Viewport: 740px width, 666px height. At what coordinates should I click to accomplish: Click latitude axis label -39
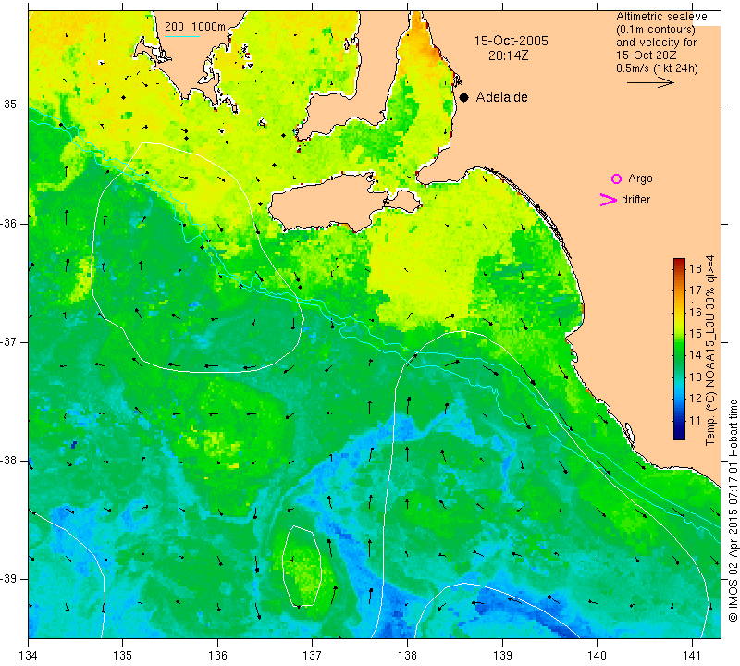(x=8, y=579)
